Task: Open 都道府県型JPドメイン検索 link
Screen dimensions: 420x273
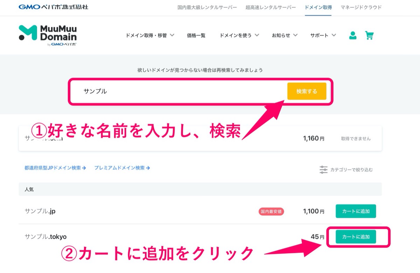Action: (x=55, y=168)
